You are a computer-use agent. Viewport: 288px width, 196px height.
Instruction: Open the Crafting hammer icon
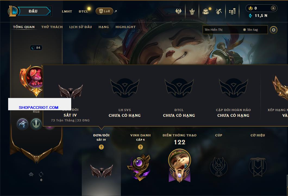coord(218,12)
